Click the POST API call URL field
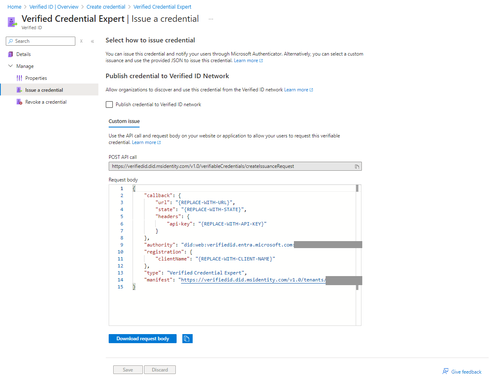The height and width of the screenshot is (381, 494). click(235, 166)
